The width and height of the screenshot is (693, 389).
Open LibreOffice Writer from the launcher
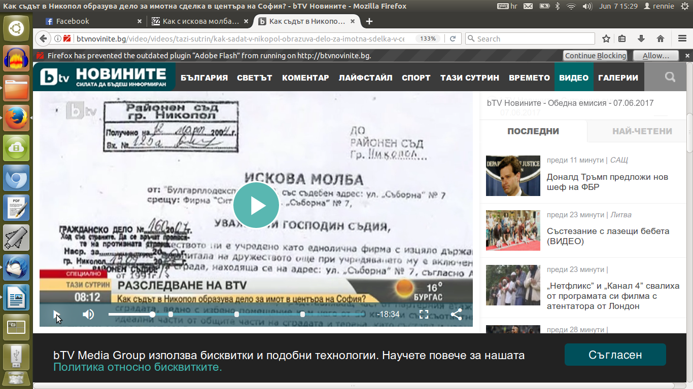[16, 298]
